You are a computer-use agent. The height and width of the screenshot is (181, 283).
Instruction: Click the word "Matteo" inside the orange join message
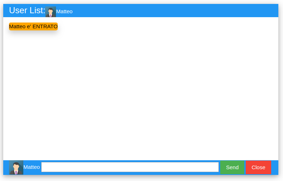(17, 26)
